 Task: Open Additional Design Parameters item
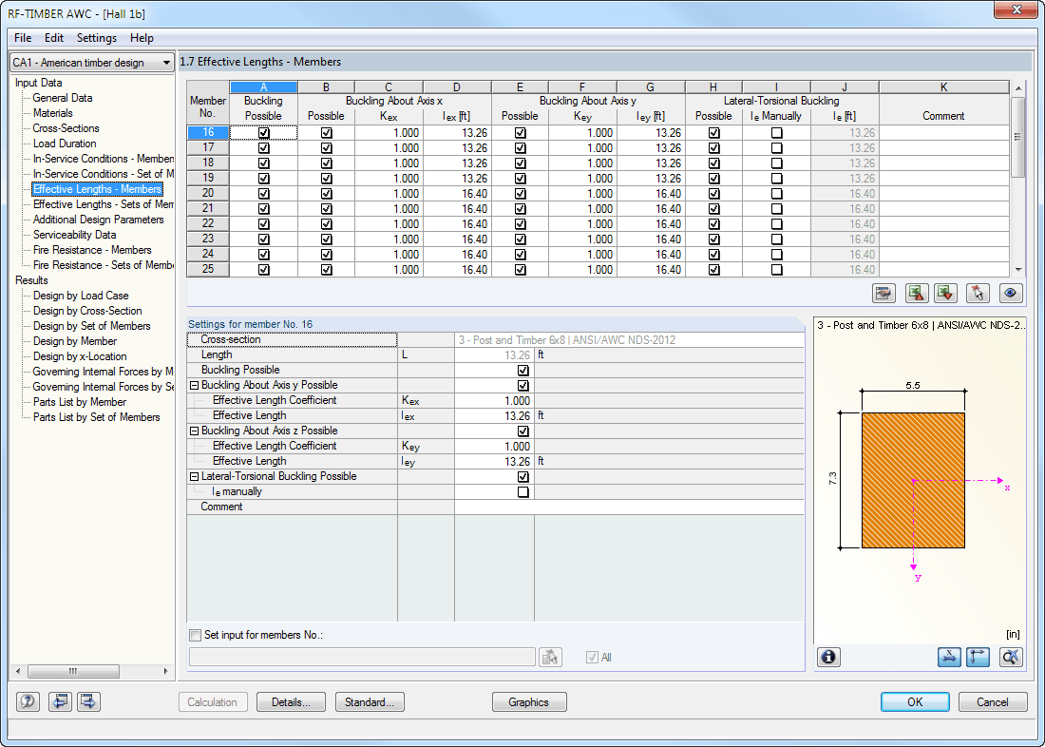(98, 220)
